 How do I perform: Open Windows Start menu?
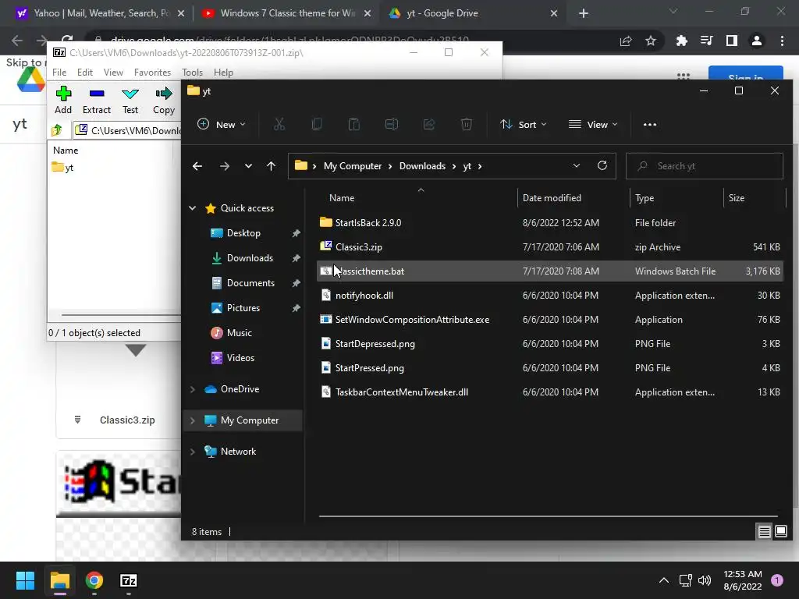(25, 580)
